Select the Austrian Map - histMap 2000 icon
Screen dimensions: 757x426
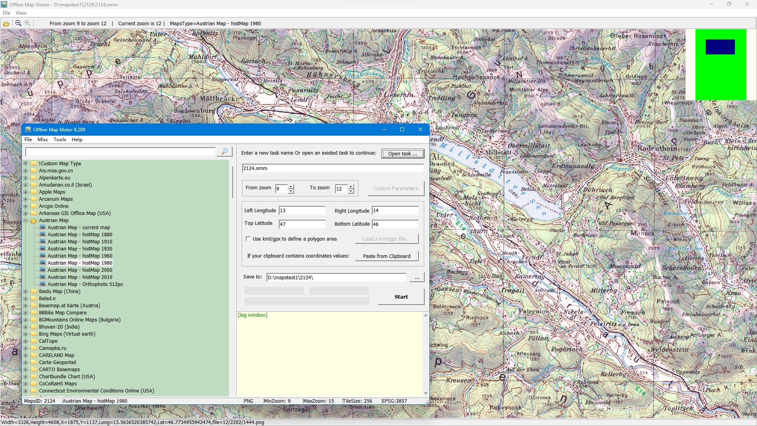[x=43, y=270]
